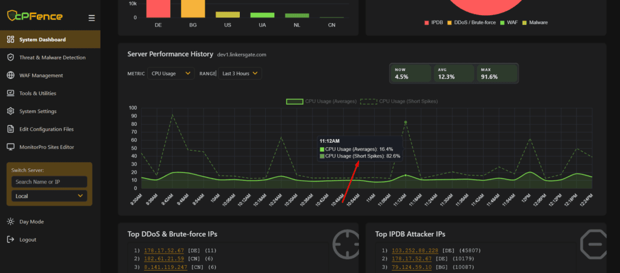Click the Threat & Malware shield icon
Viewport: 620px width, 273px height.
coord(10,58)
